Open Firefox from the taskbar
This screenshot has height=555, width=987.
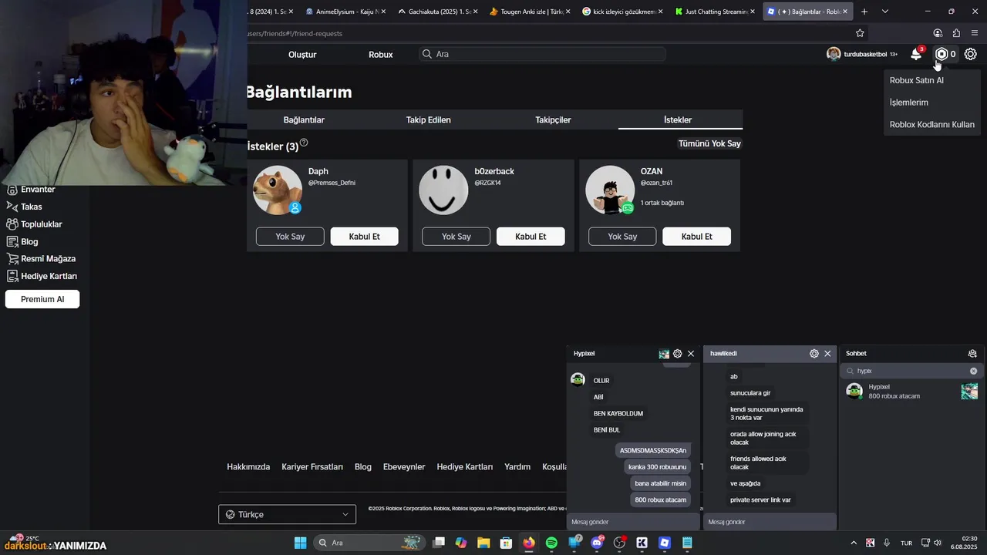pos(528,543)
